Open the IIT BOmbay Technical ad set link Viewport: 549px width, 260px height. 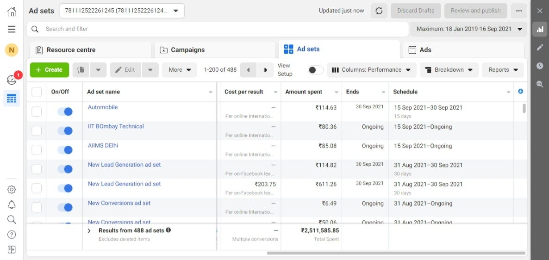(116, 126)
